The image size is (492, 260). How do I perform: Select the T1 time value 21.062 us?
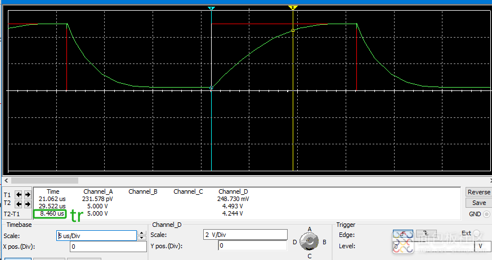52,199
